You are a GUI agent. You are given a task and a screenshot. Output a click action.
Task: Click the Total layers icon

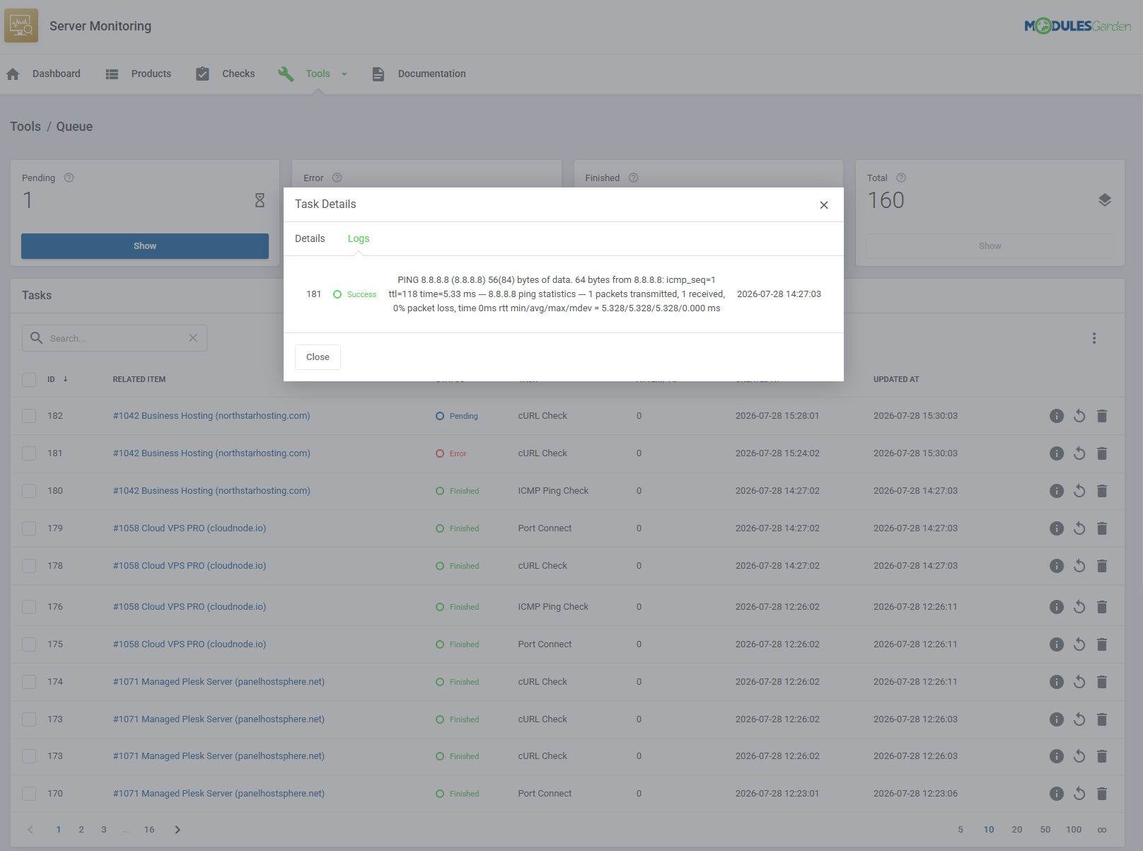pos(1105,200)
